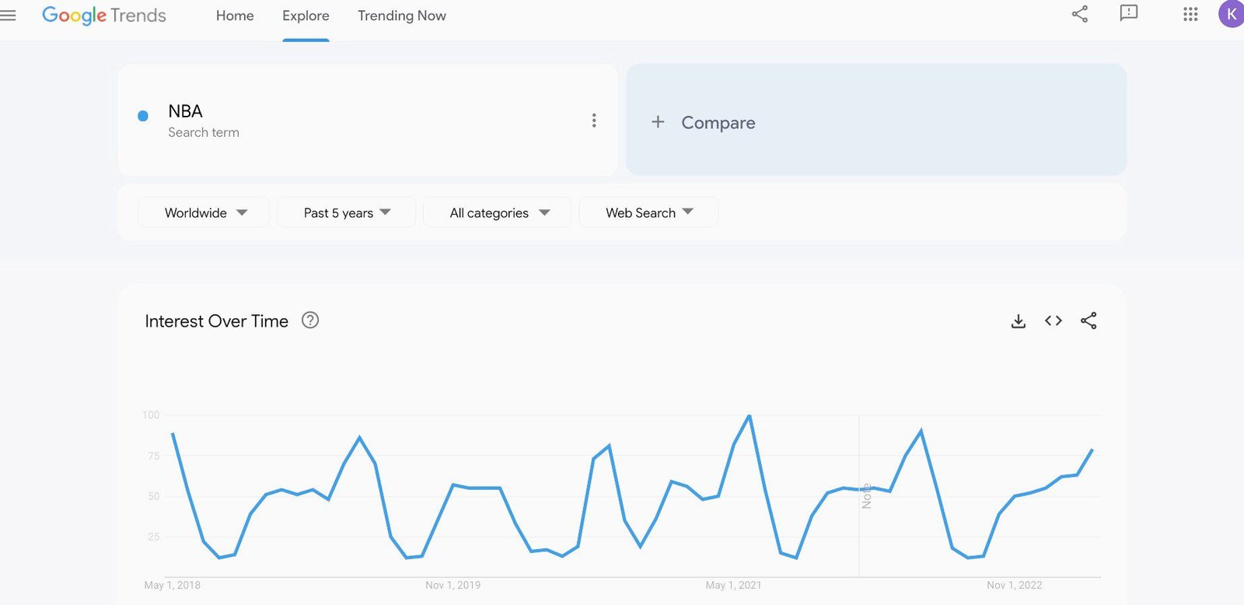Open the Trending Now tab
This screenshot has height=605, width=1244.
point(402,16)
